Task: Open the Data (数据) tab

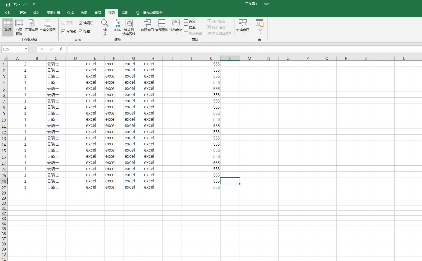Action: pos(84,13)
